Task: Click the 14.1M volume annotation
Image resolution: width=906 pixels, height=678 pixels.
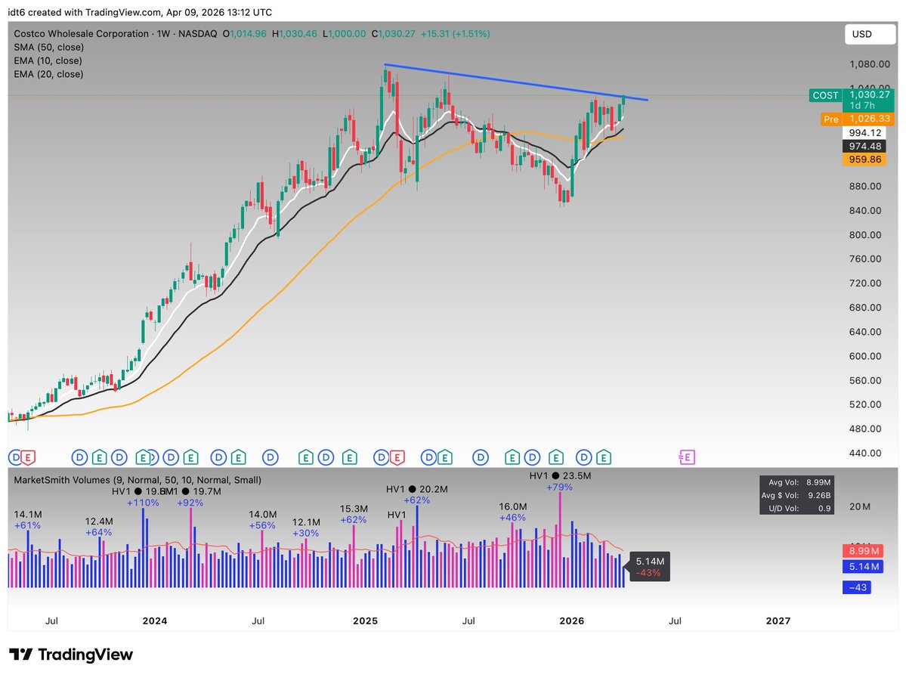Action: 28,515
